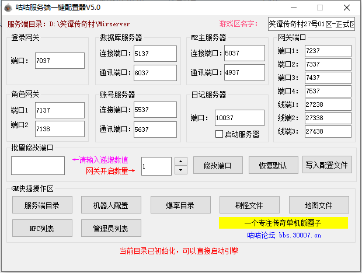This screenshot has width=362, height=273.
Task: Click 角色网关 端口2 field 7138
Action: 60,129
